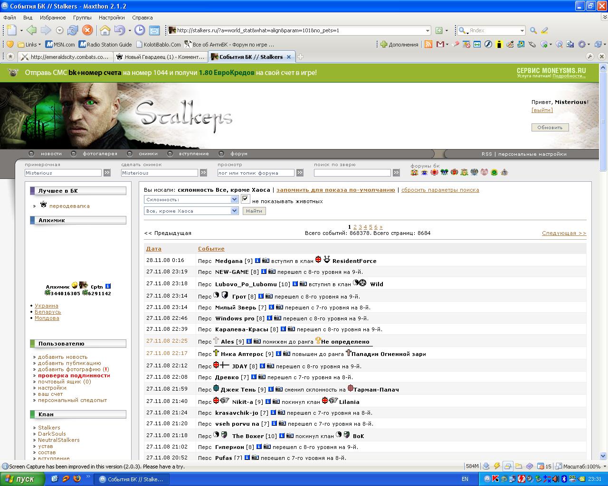The image size is (608, 486).
Task: Click the info icon next to Ales
Action: [248, 341]
